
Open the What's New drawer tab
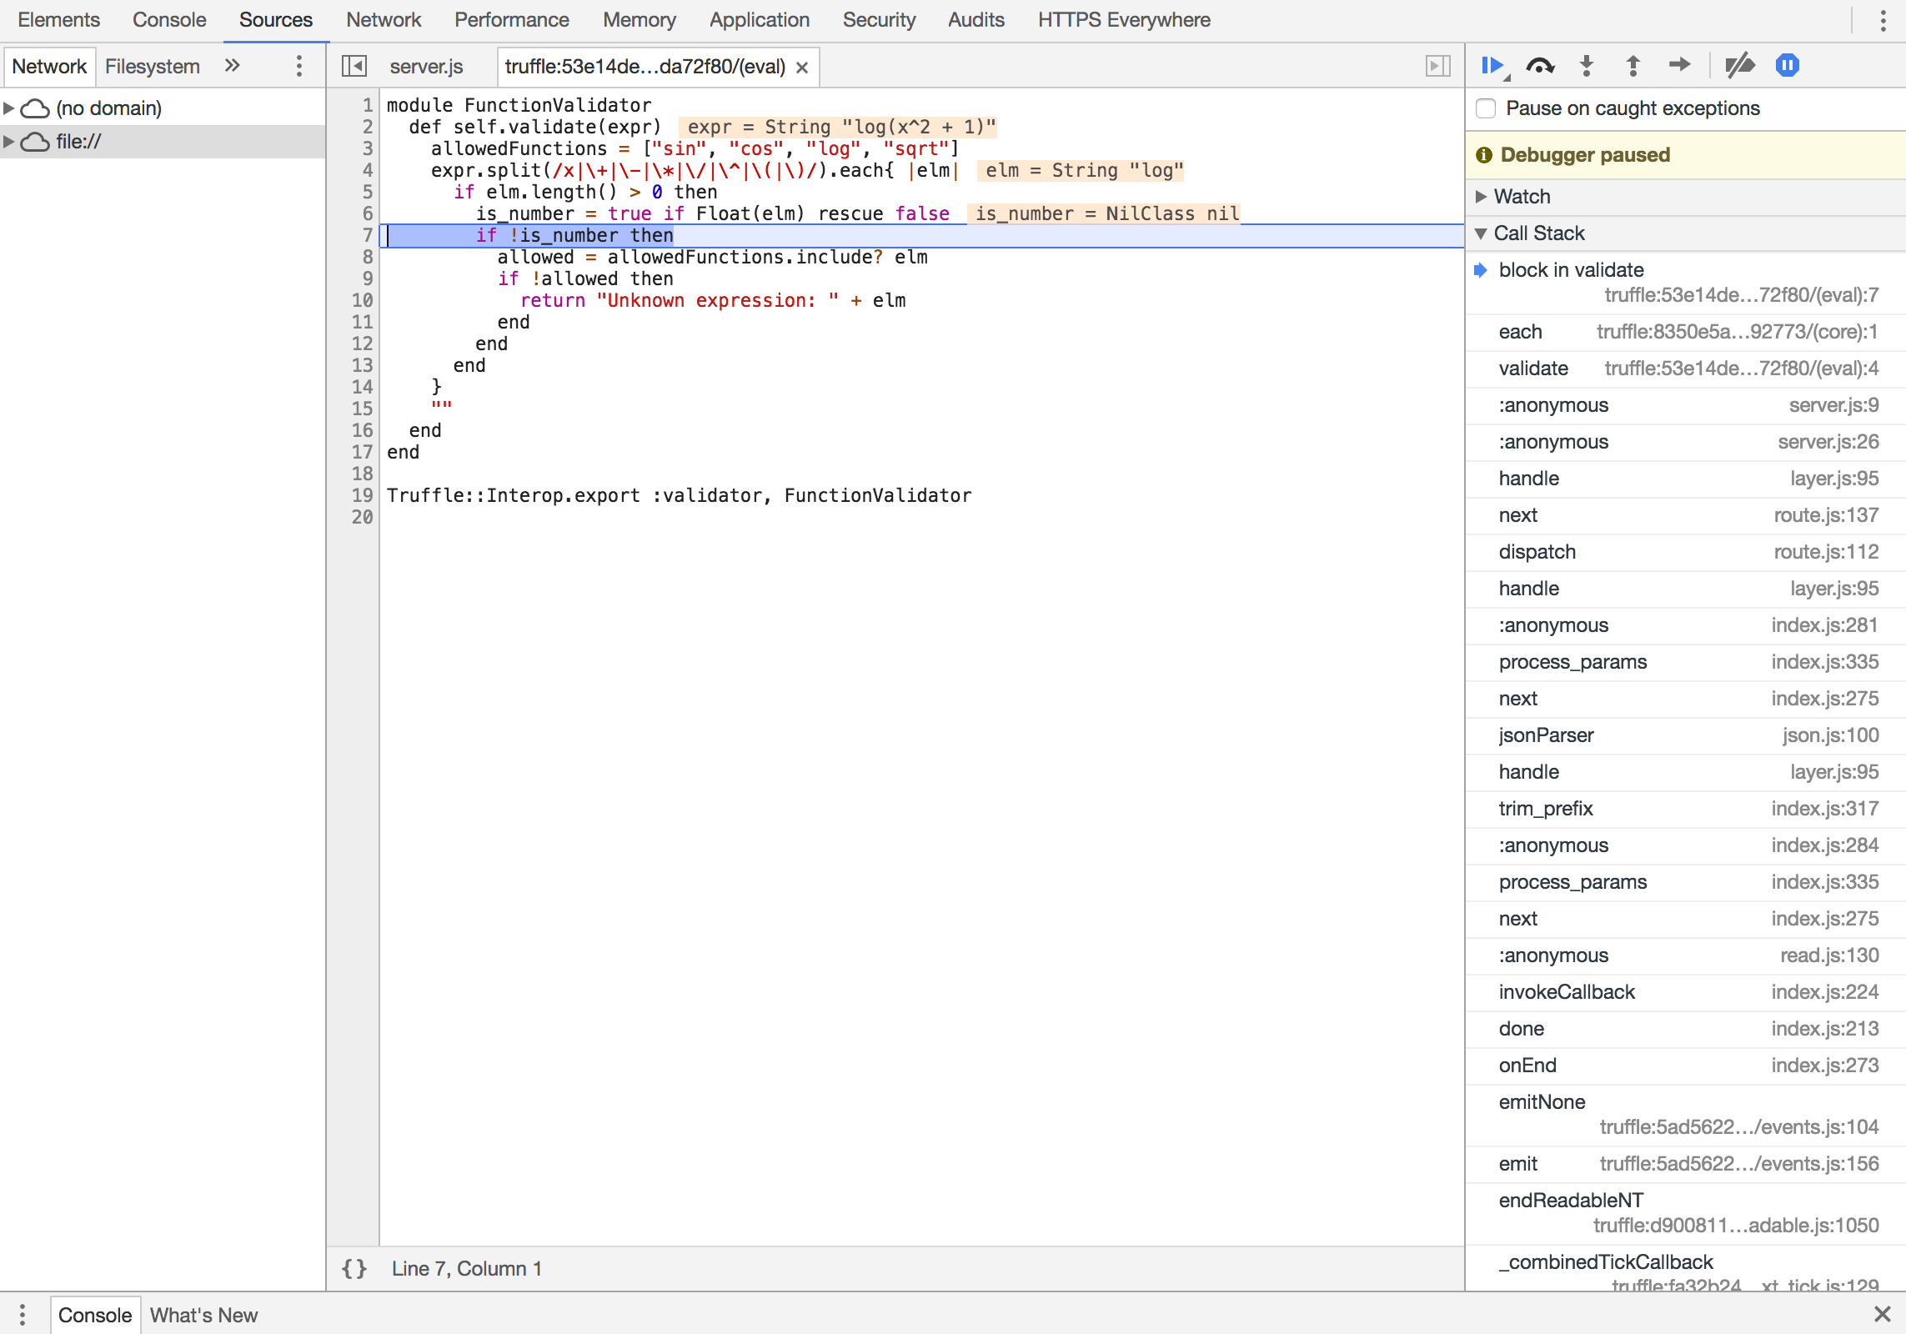click(203, 1315)
